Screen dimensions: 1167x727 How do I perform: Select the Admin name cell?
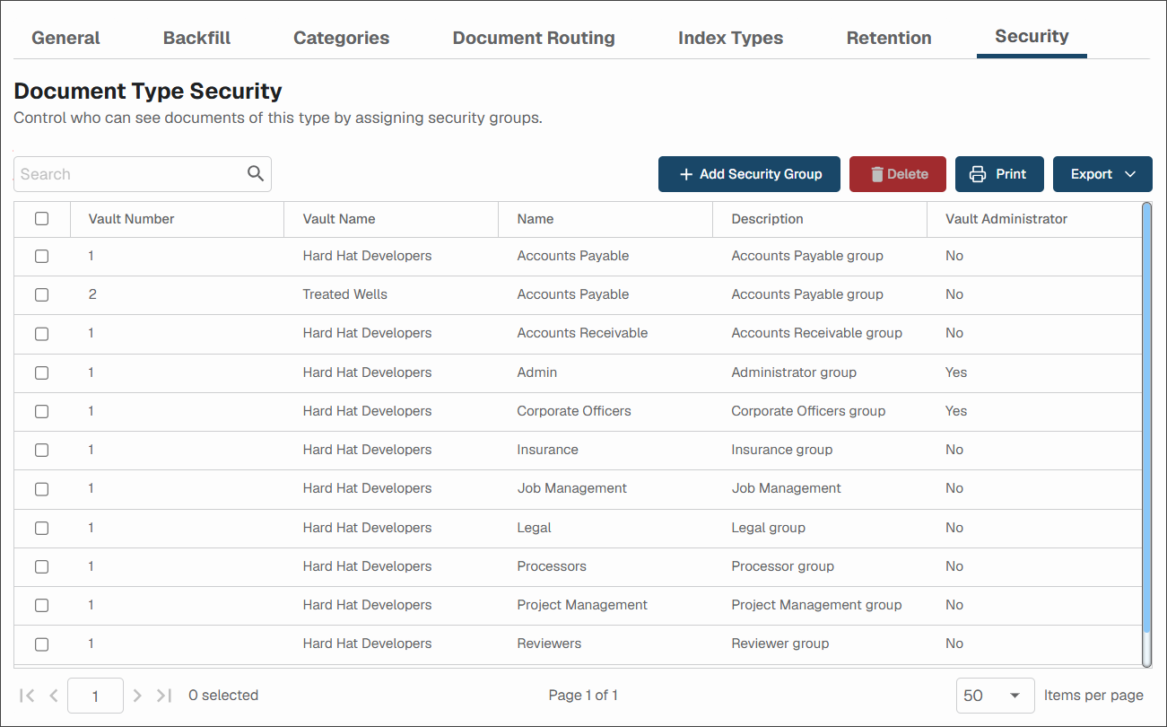click(x=537, y=372)
